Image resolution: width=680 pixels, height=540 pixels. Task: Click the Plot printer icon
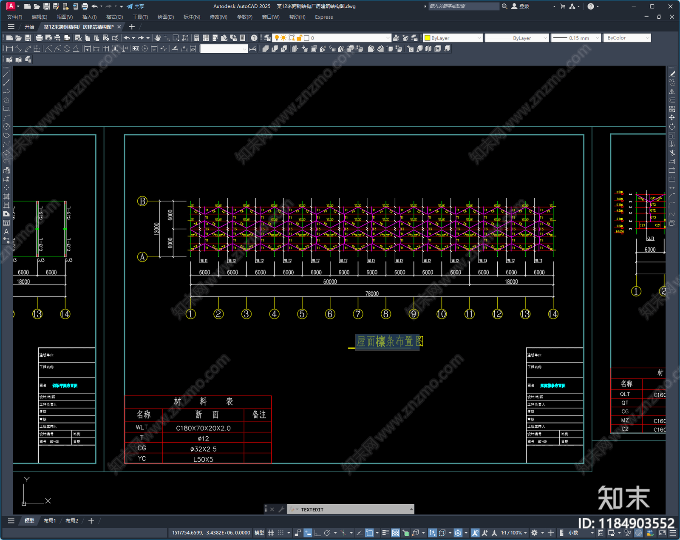click(x=39, y=38)
